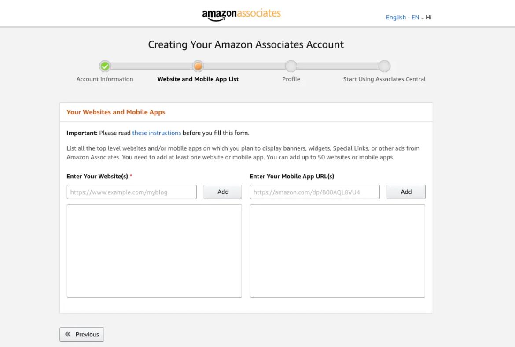Viewport: 515px width, 347px height.
Task: Focus the Enter Your Website(s) text field
Action: coord(132,192)
